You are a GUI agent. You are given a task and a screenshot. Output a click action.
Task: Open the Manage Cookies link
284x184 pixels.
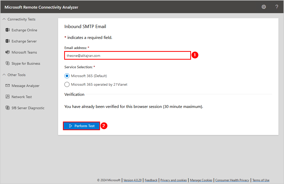pos(201,180)
